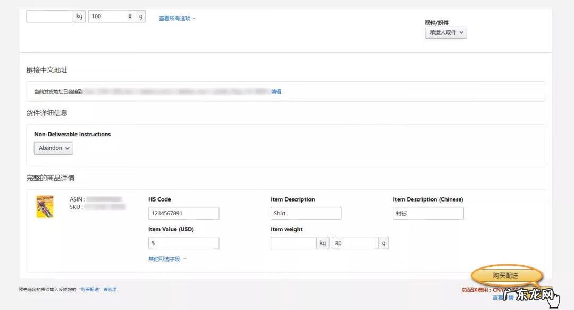This screenshot has height=310, width=574.
Task: Click the package weight kg field at top
Action: 49,16
